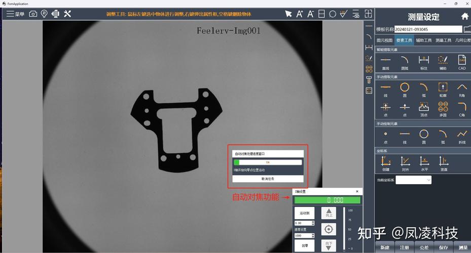The height and width of the screenshot is (253, 471).
Task: Click the green 0.000 Z axis readout
Action: (328, 200)
